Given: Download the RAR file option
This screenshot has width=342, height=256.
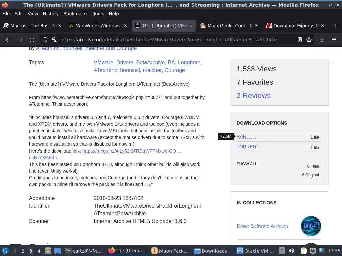Looking at the screenshot, I should 241,136.
